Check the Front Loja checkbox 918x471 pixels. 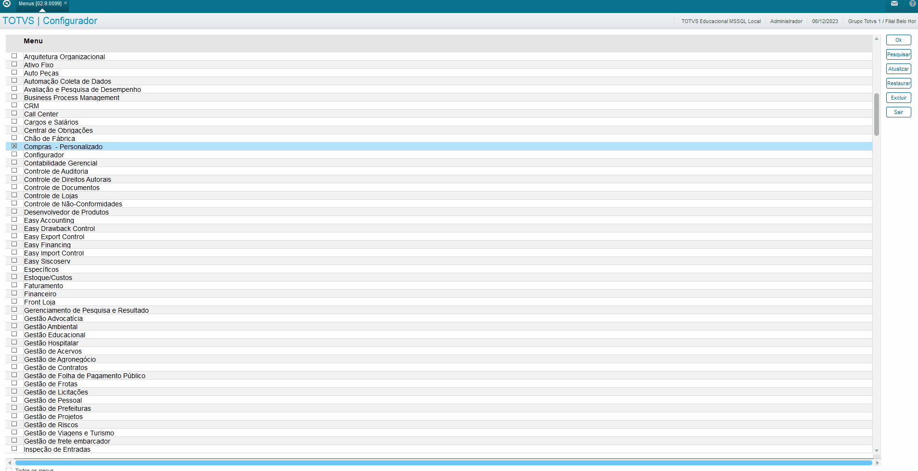click(x=14, y=301)
